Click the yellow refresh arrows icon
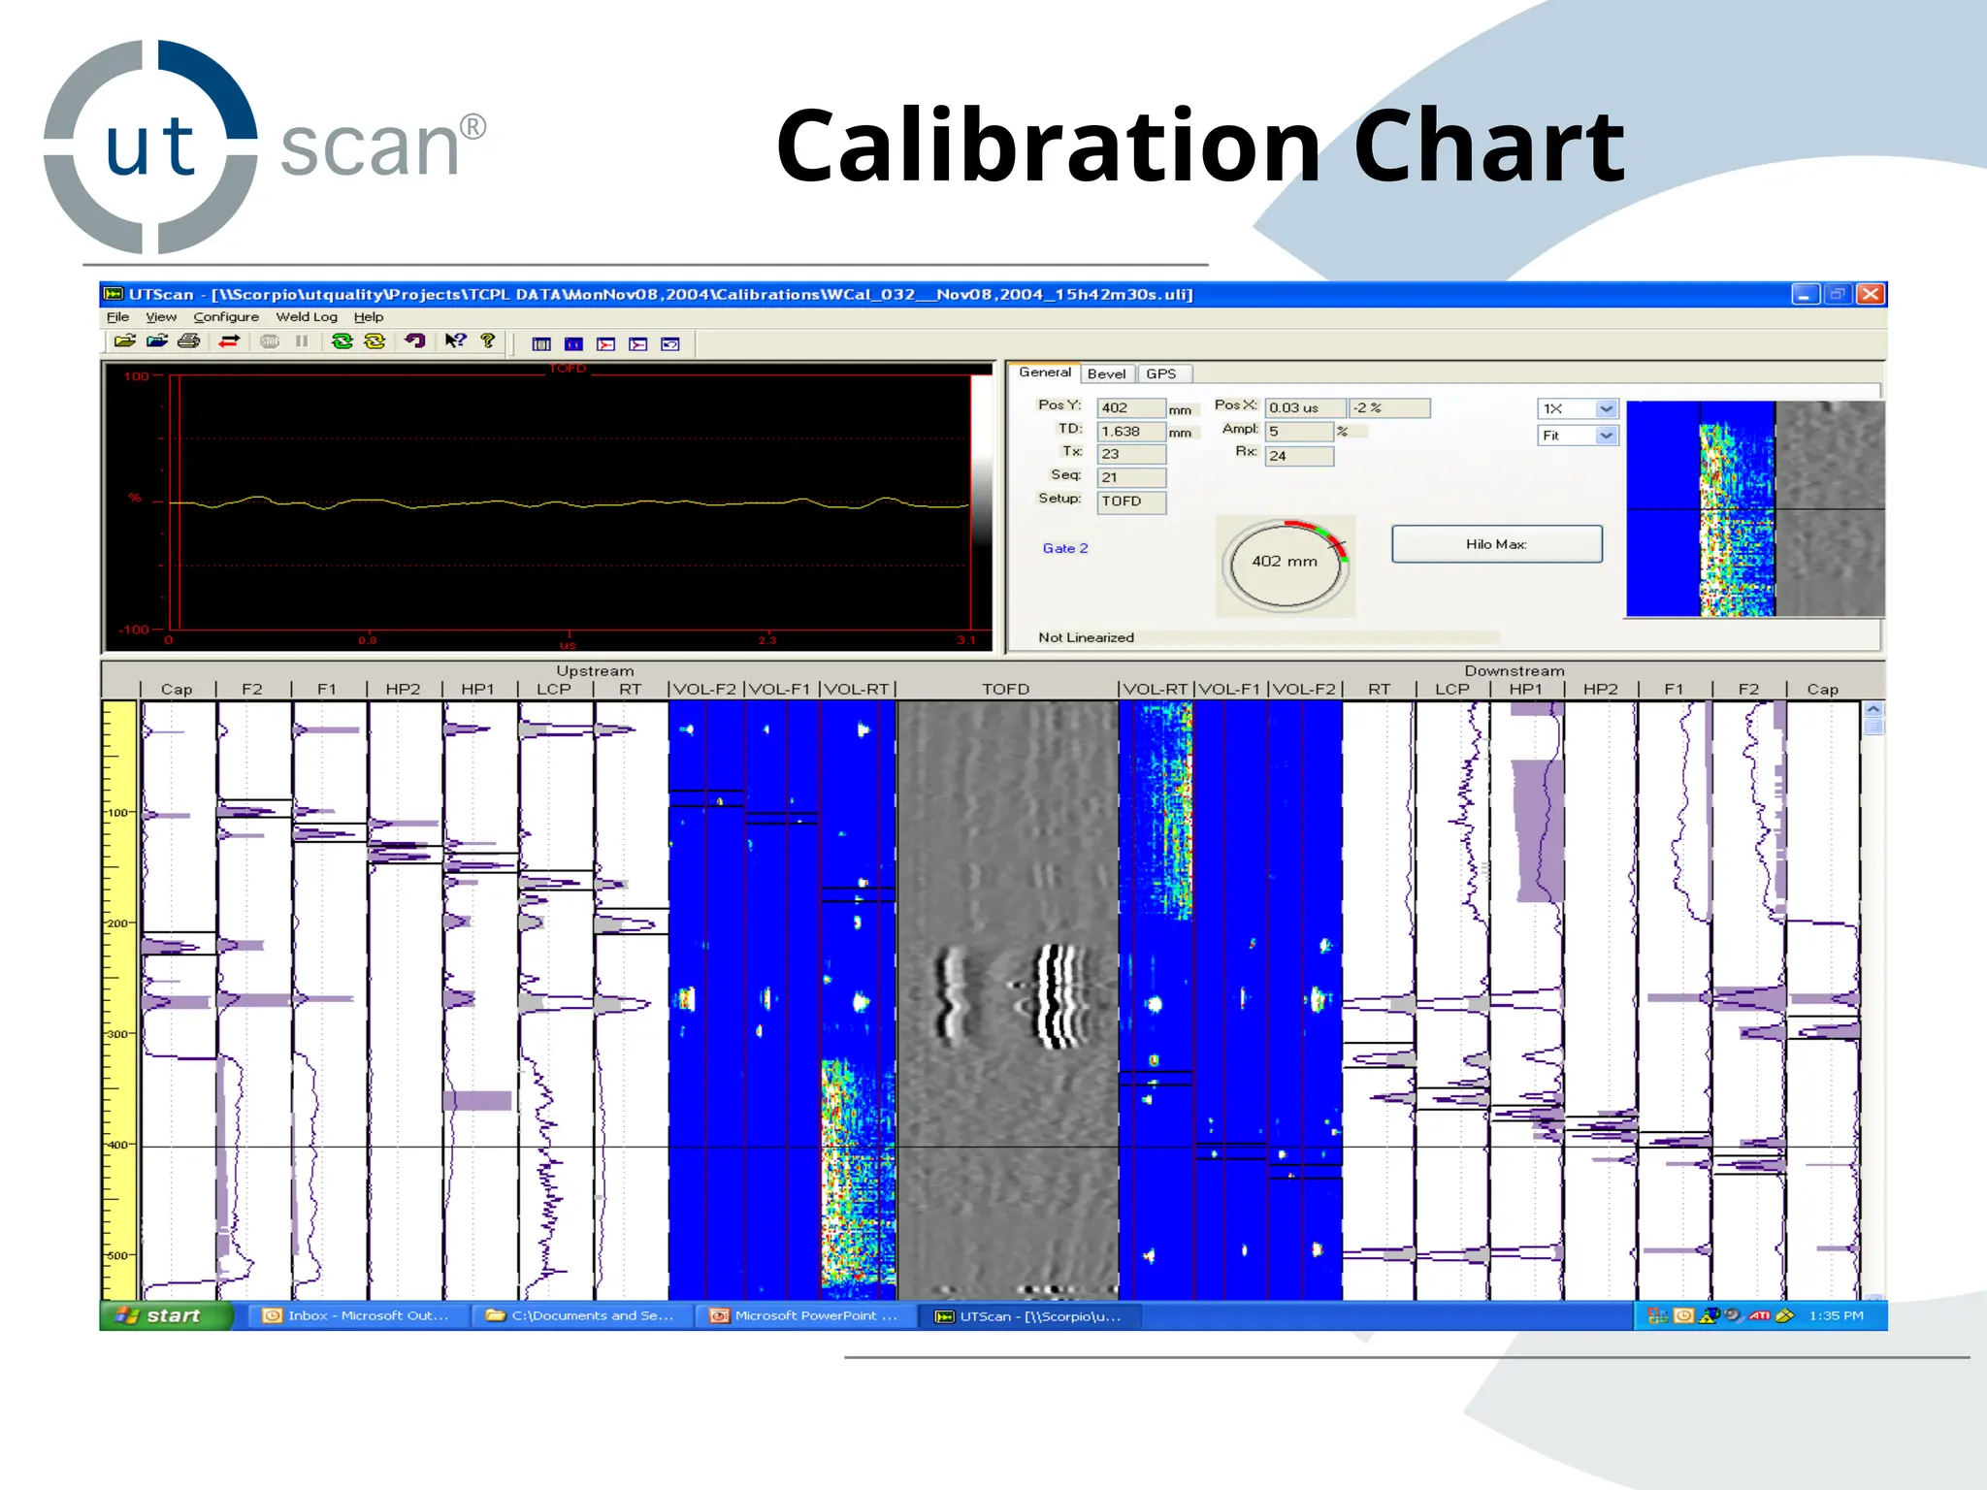 375,341
